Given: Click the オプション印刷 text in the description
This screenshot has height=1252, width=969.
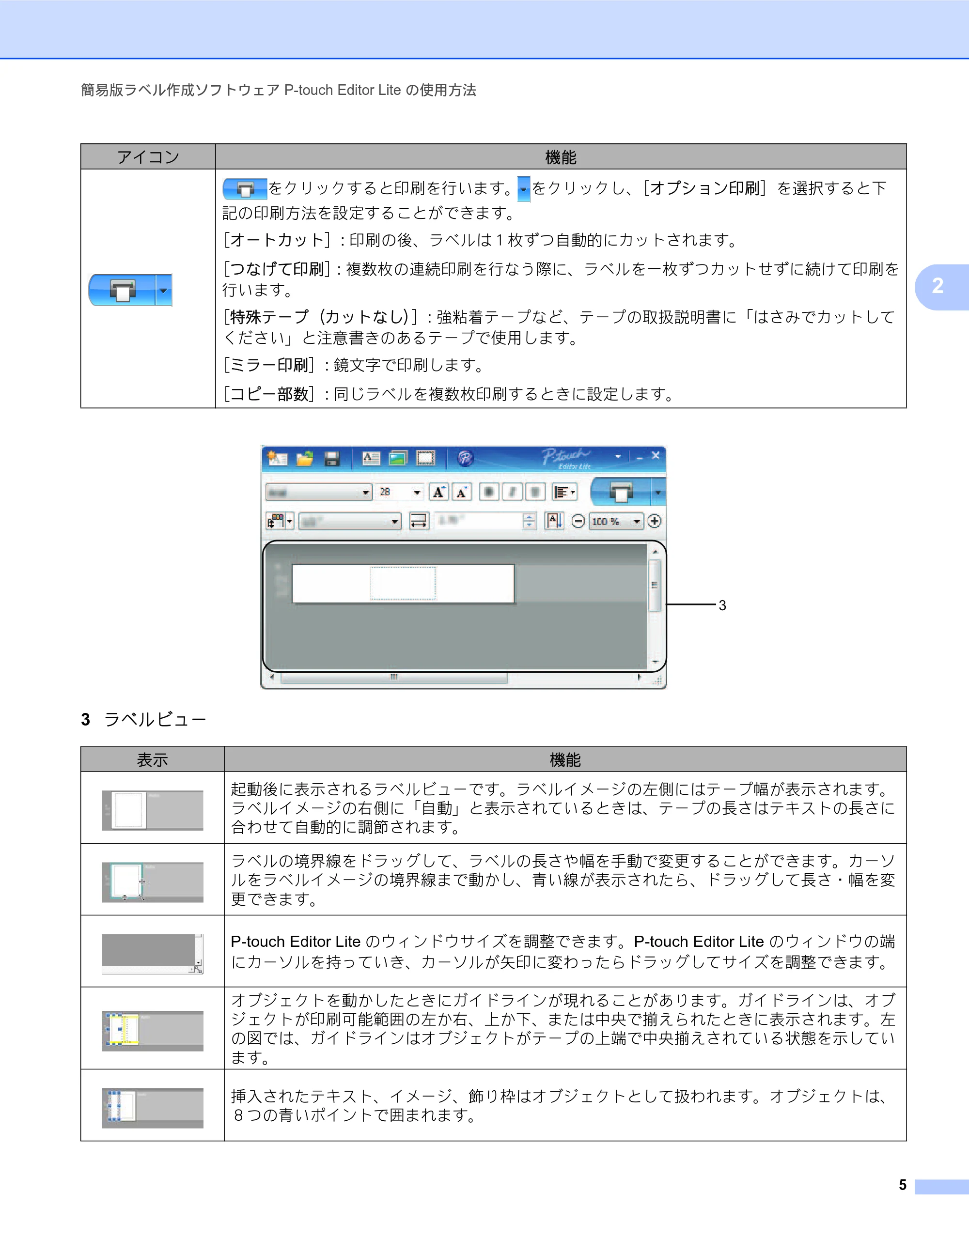Looking at the screenshot, I should 705,188.
